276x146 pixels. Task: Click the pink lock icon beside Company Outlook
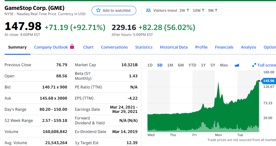pos(72,46)
